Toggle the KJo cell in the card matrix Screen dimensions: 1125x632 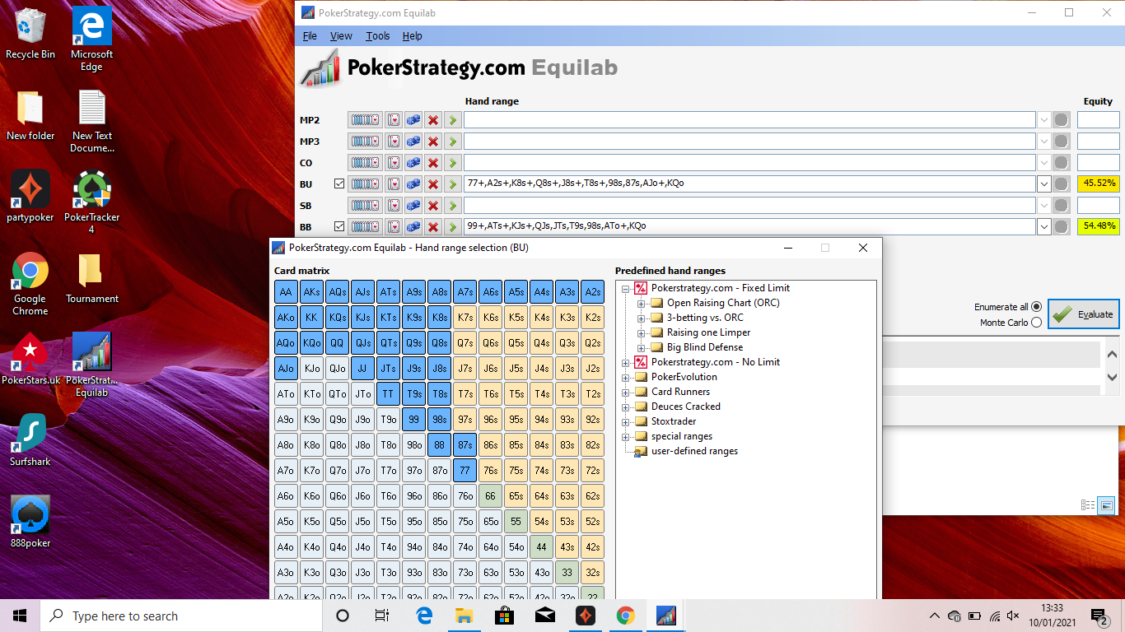click(311, 369)
